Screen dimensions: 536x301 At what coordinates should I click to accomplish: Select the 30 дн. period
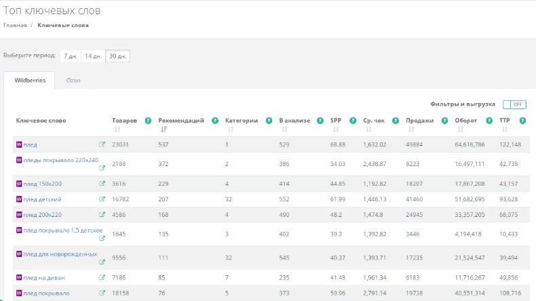117,56
